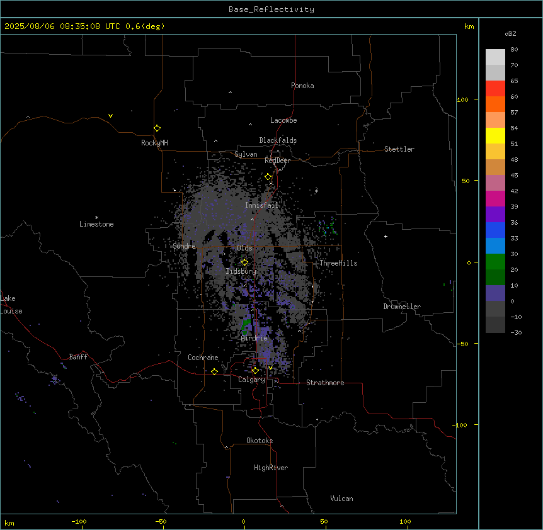Select the blue 36 dBZ legend swatch
The image size is (543, 530).
(495, 230)
